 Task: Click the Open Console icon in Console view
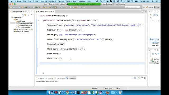pos(139,78)
